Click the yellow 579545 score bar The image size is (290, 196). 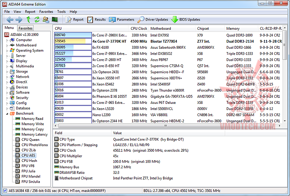tap(73, 41)
